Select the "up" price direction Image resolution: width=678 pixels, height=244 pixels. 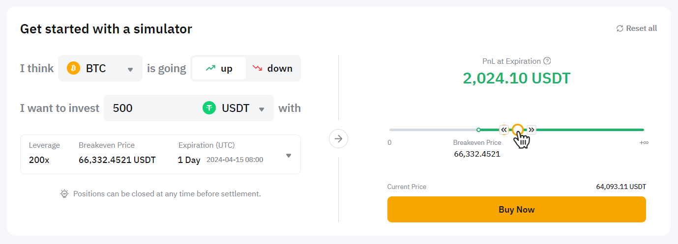click(219, 68)
